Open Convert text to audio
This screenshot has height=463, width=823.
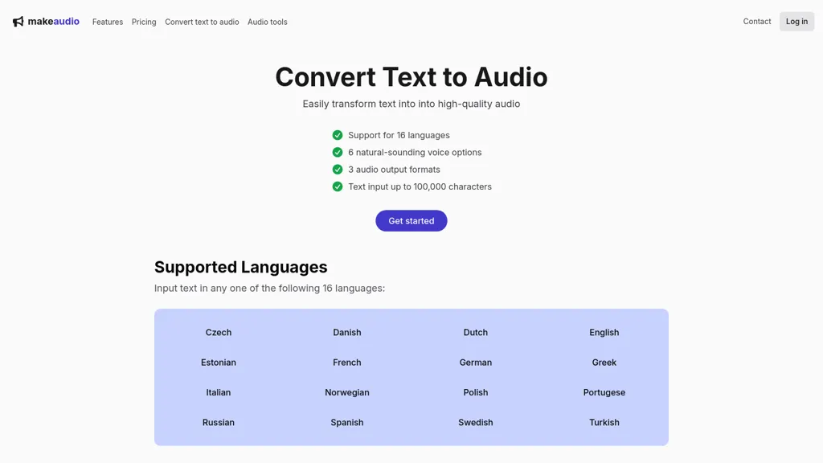click(201, 22)
